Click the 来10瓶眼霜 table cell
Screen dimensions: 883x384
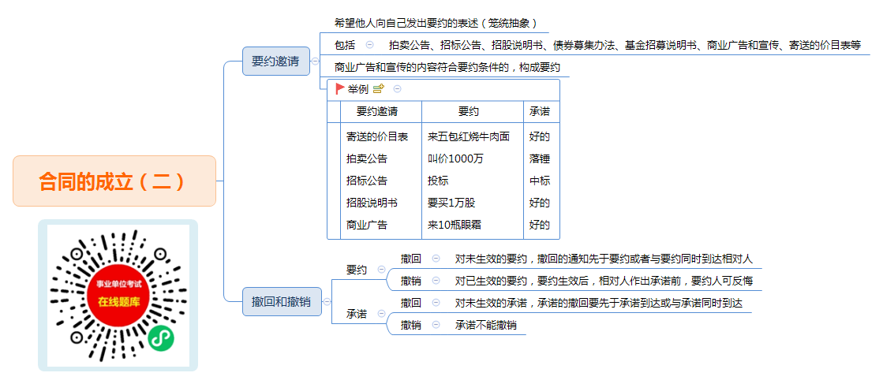pos(454,225)
